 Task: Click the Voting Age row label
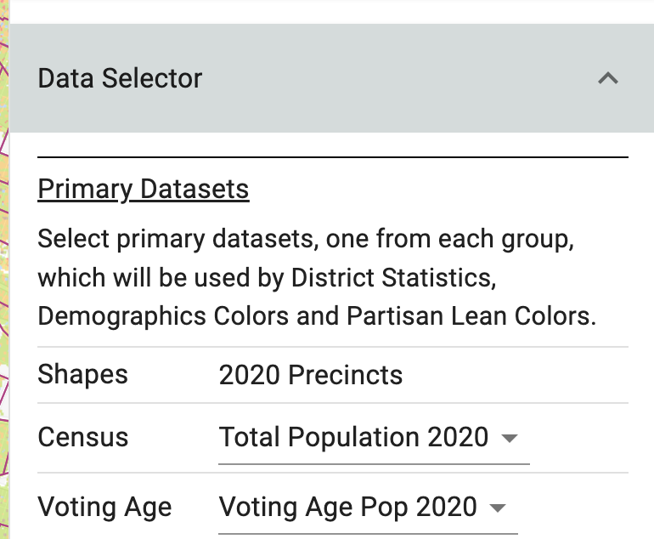(x=104, y=508)
